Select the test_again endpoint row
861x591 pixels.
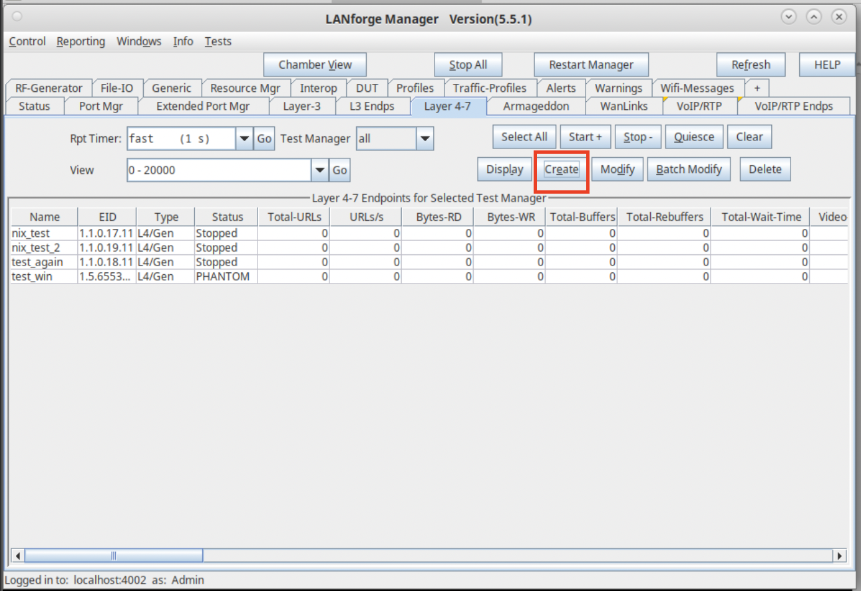[429, 262]
